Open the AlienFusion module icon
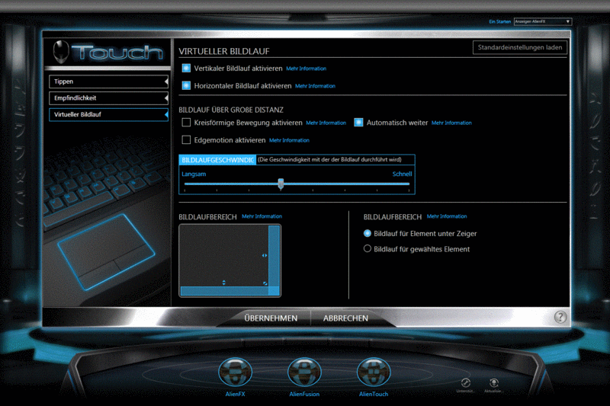 coord(304,372)
